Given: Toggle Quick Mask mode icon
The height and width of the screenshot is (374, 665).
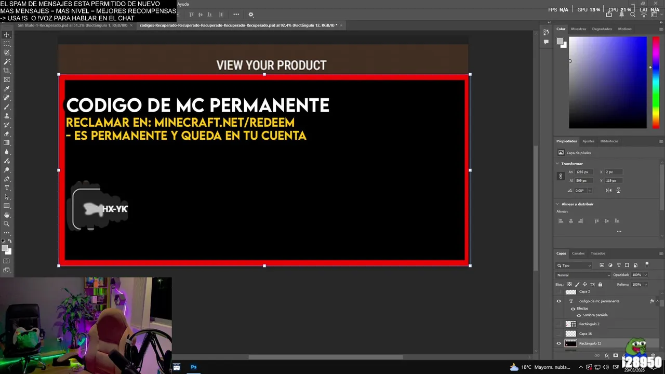Looking at the screenshot, I should click(x=7, y=261).
